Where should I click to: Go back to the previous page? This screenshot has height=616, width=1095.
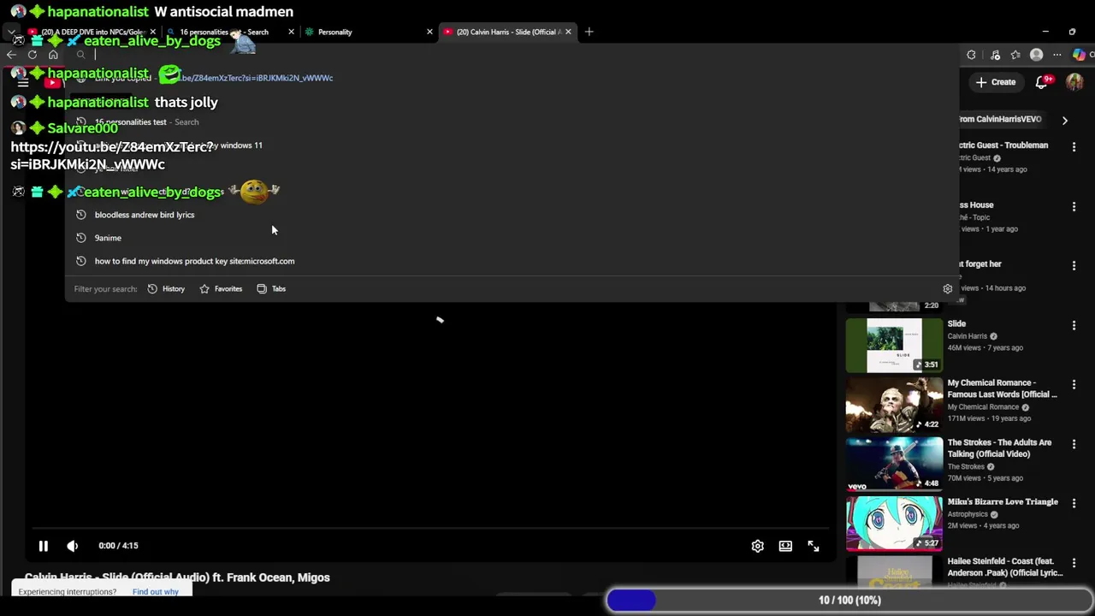pyautogui.click(x=11, y=55)
